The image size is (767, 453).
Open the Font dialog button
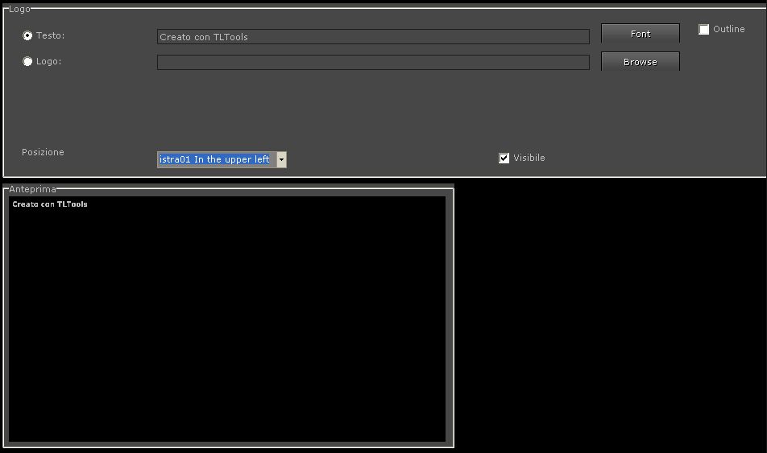click(x=641, y=34)
